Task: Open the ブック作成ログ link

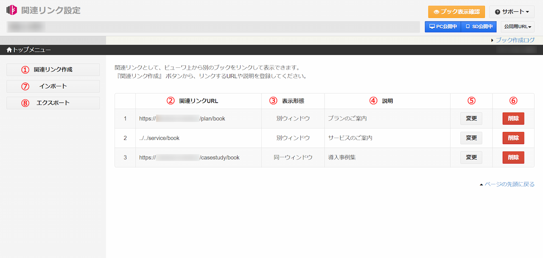Action: [x=515, y=40]
